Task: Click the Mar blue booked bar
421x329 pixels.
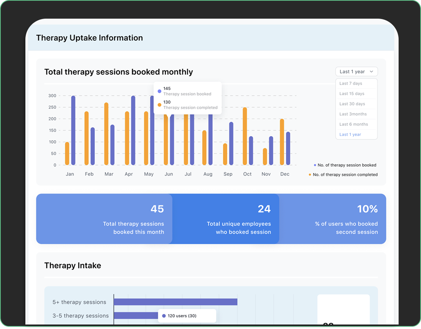Action: click(112, 145)
